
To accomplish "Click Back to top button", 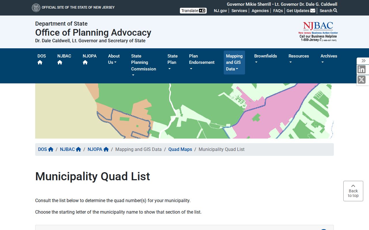I will coord(353,191).
